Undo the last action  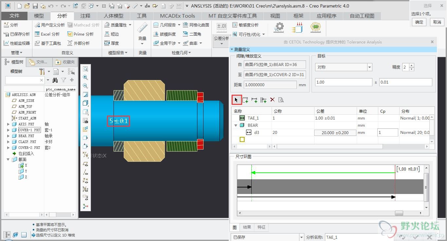tap(51, 6)
